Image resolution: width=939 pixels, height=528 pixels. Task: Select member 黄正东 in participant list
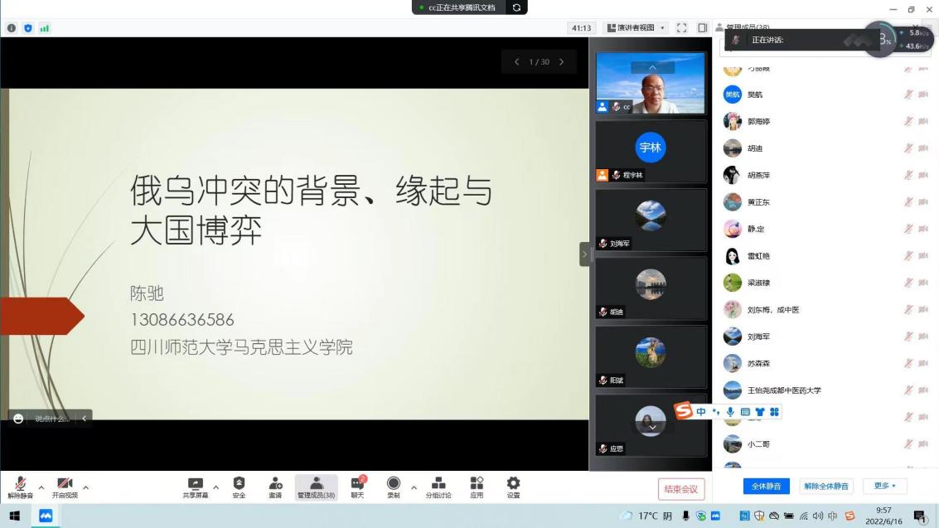[x=758, y=202]
